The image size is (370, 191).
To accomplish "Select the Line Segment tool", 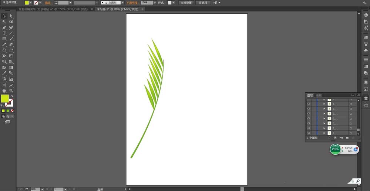I will click(11, 33).
